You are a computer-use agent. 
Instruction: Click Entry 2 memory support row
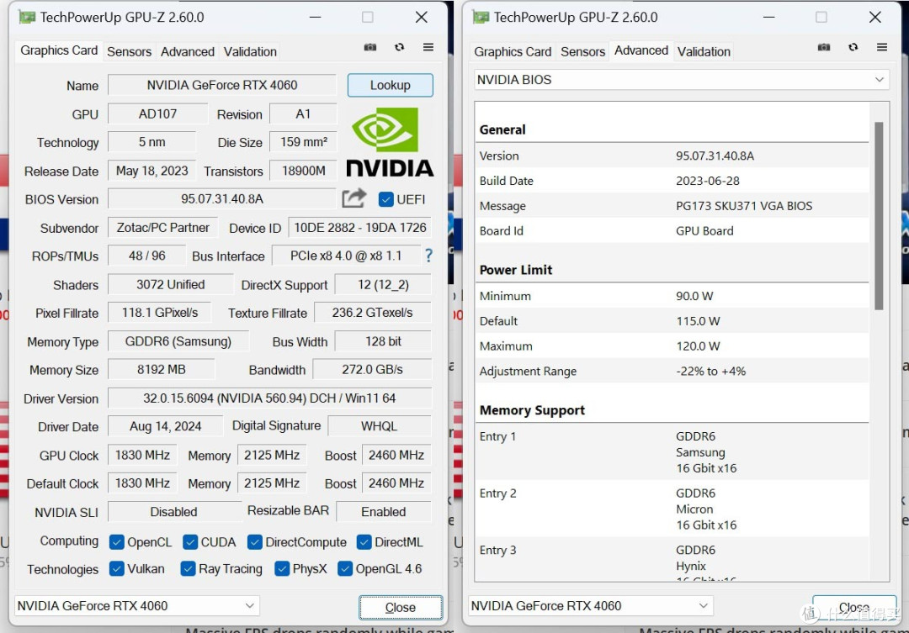[x=672, y=509]
